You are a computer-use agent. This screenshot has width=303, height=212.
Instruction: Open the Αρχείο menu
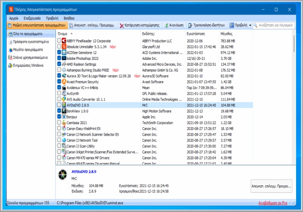14,18
